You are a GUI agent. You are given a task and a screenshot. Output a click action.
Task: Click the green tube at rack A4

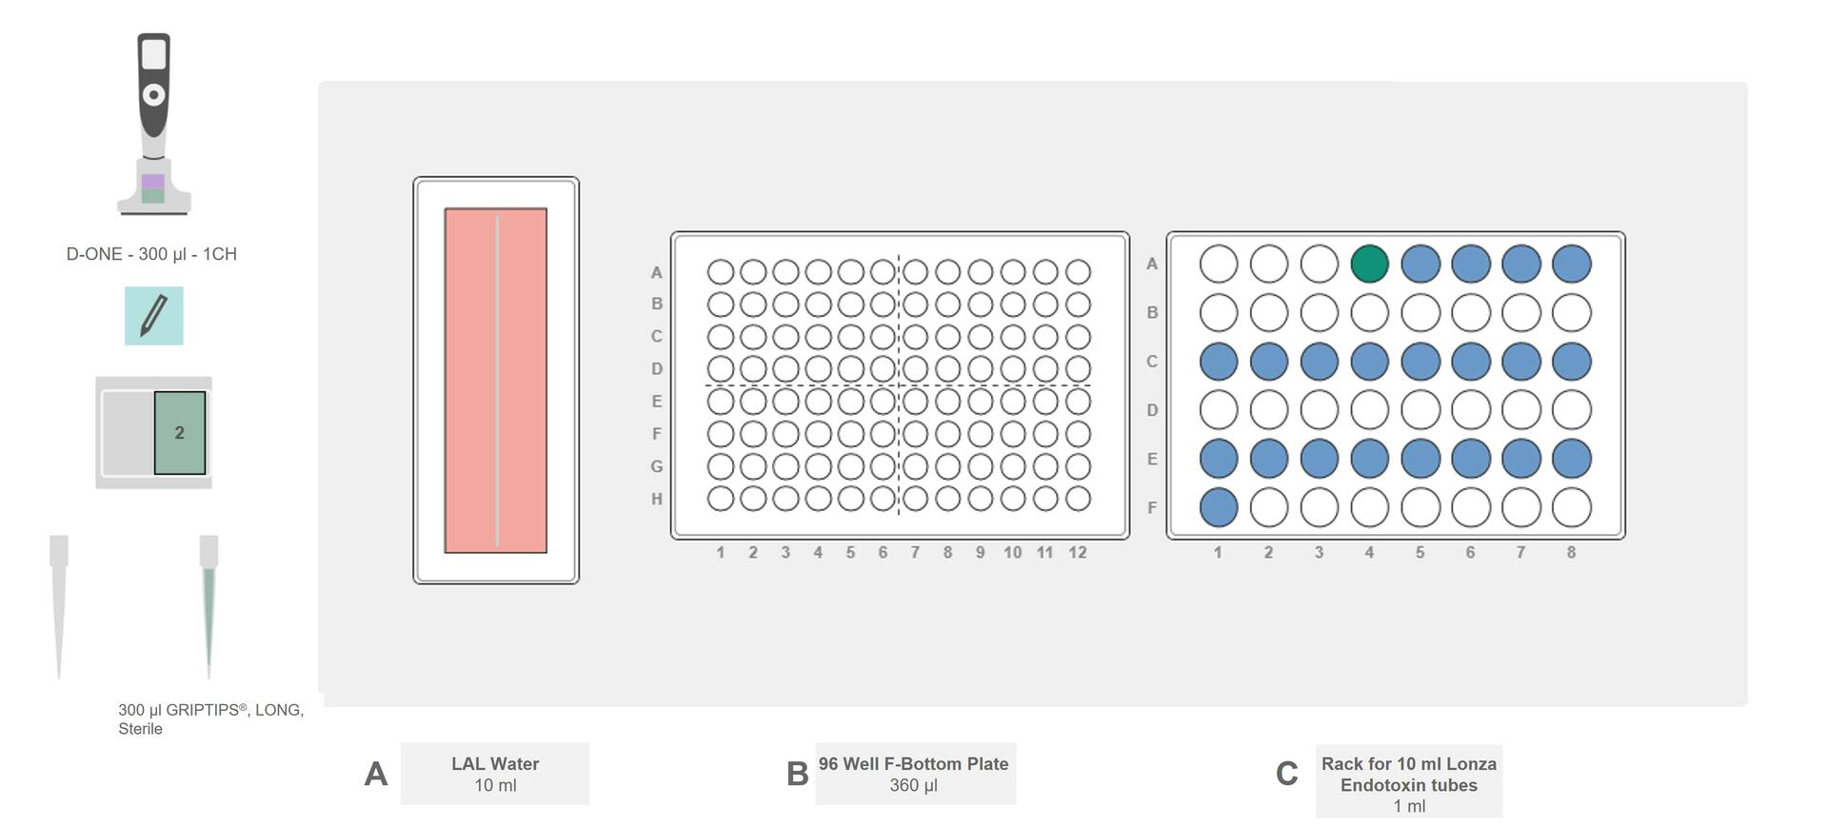(1369, 264)
